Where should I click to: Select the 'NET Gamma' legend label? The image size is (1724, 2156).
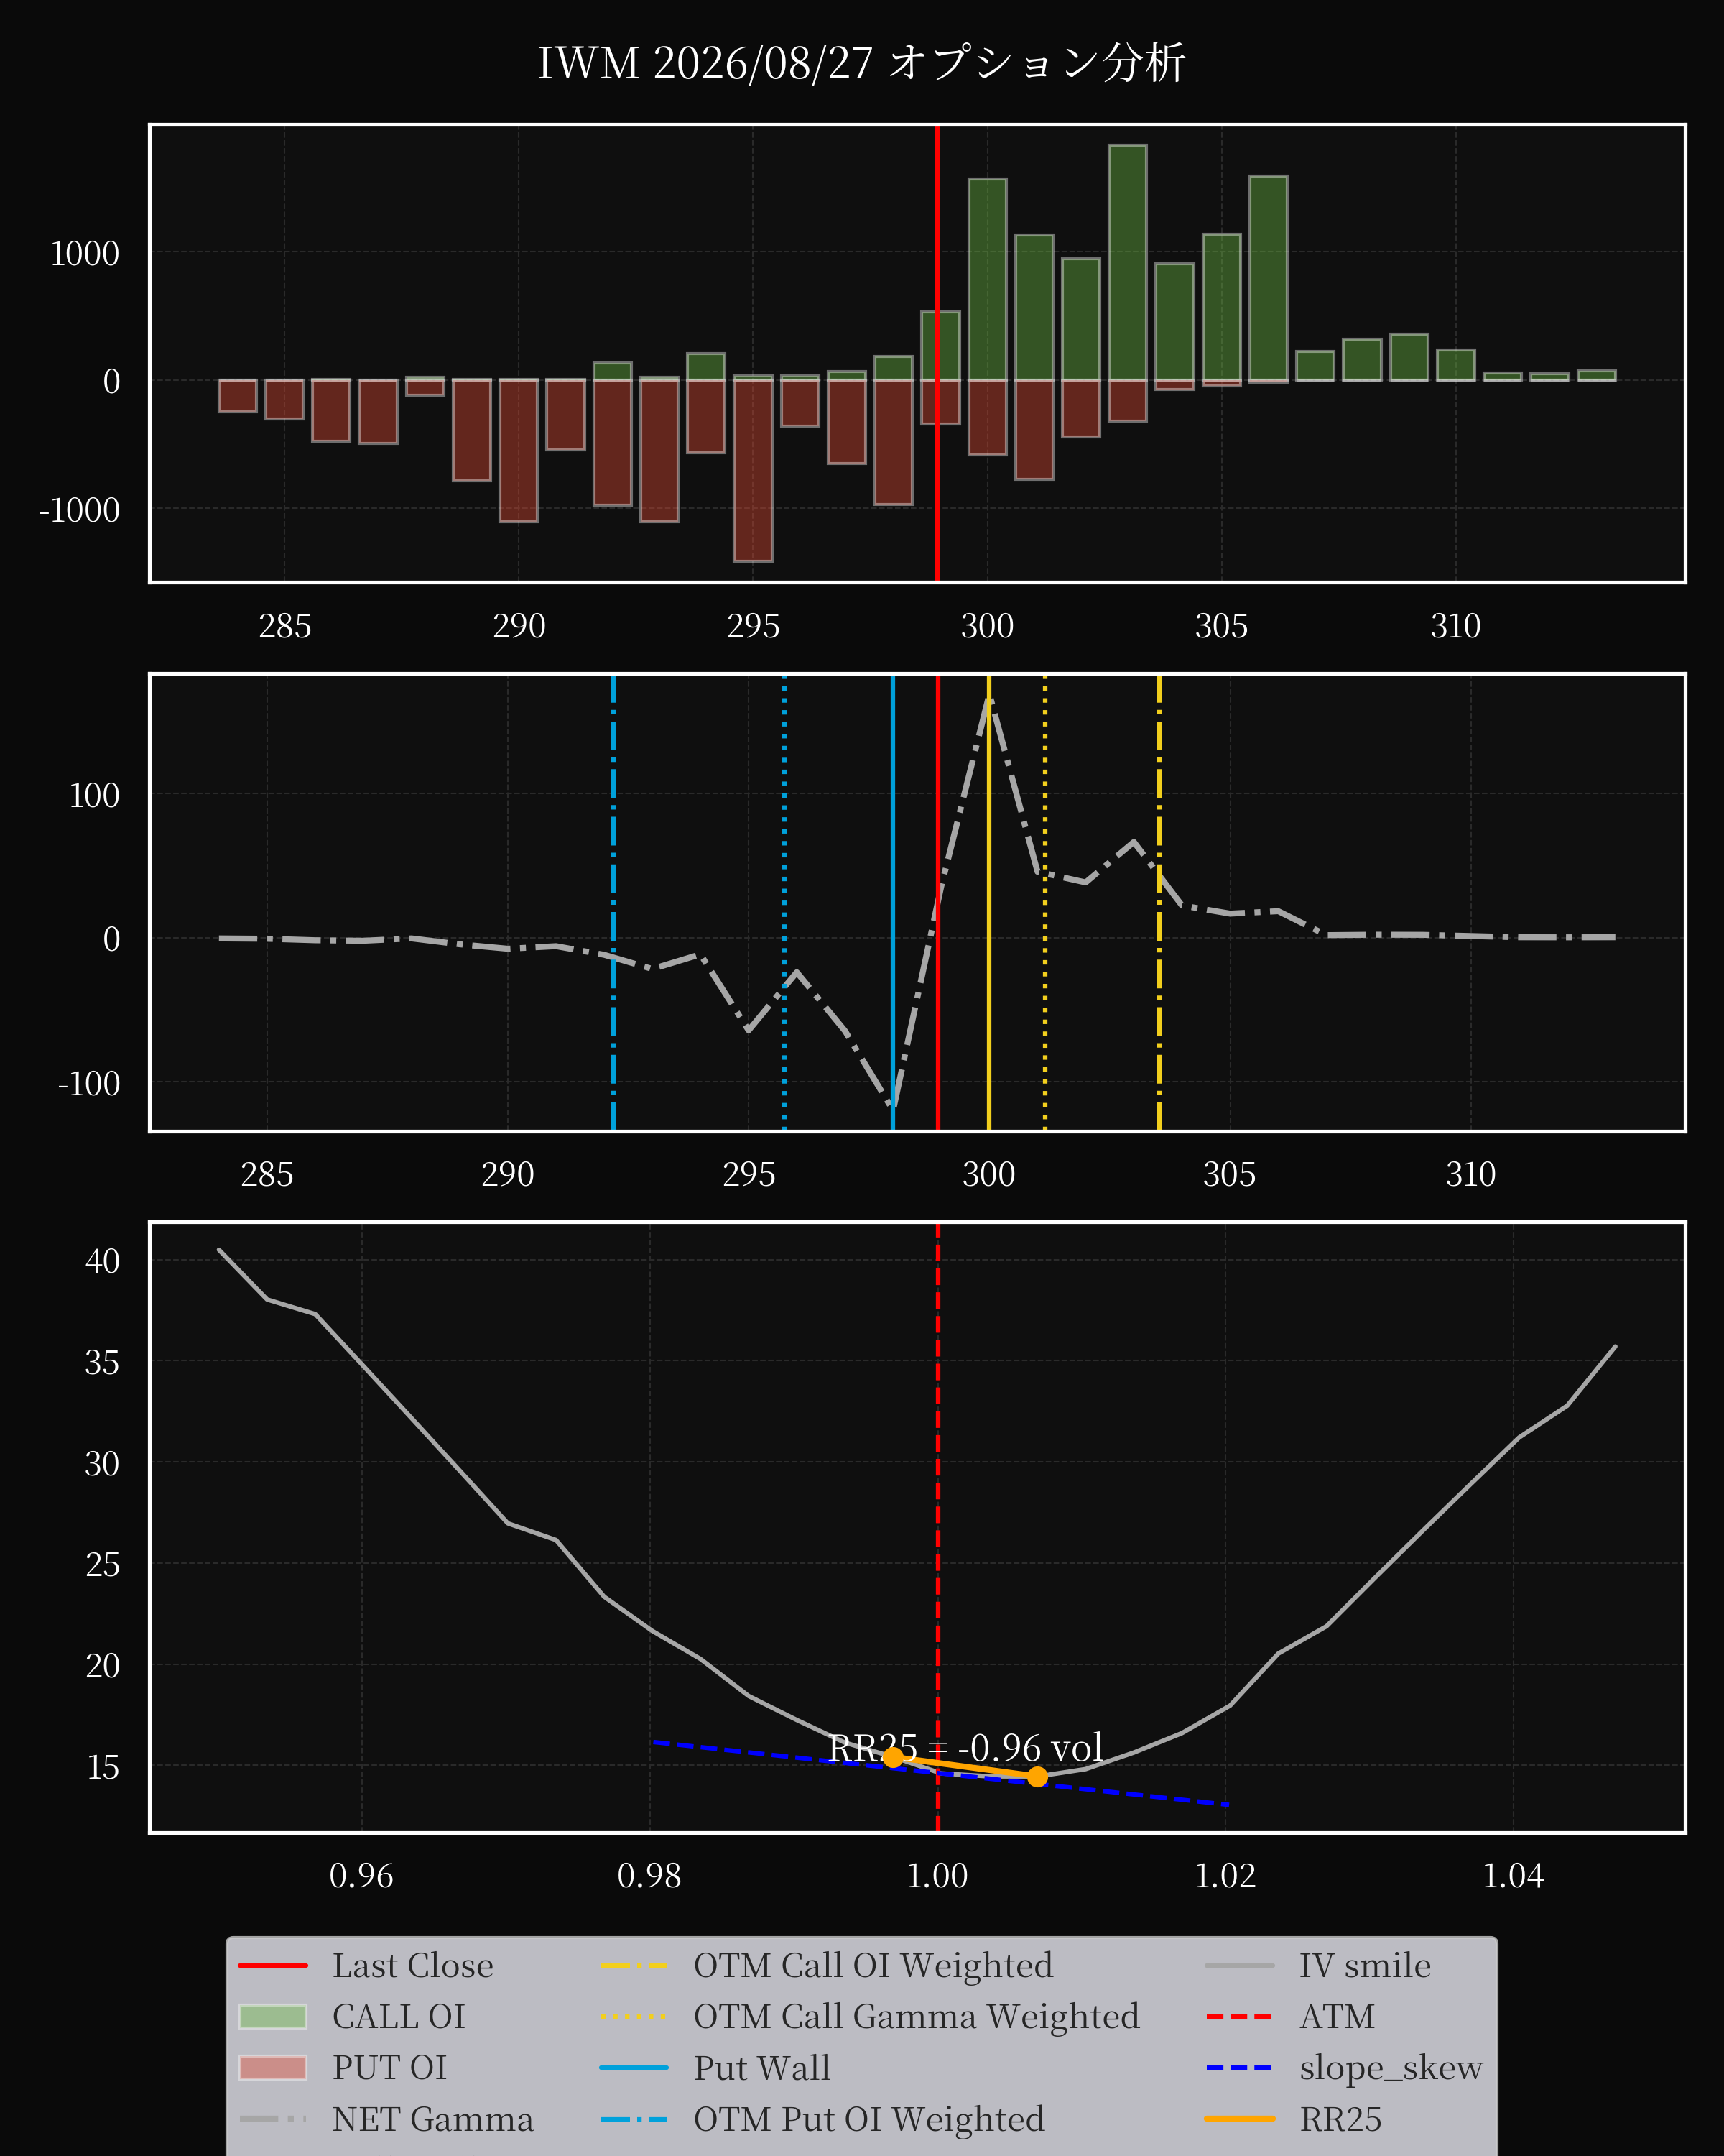pyautogui.click(x=432, y=2119)
